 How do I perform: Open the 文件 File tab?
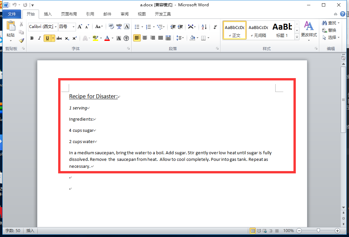point(12,14)
